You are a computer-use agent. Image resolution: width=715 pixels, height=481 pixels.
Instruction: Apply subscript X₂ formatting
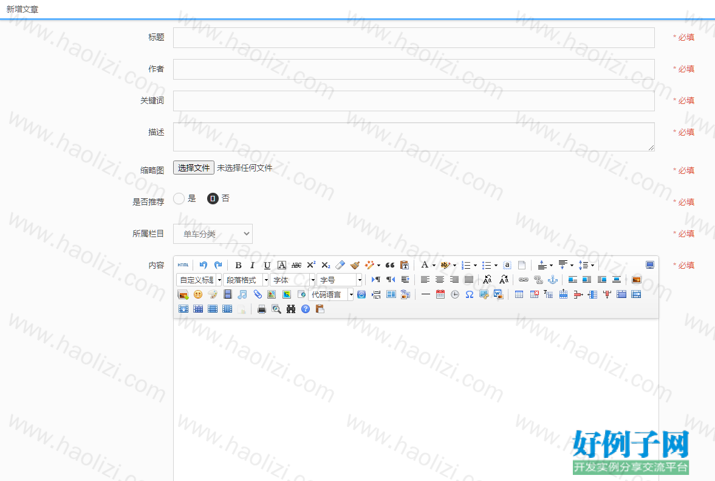326,265
